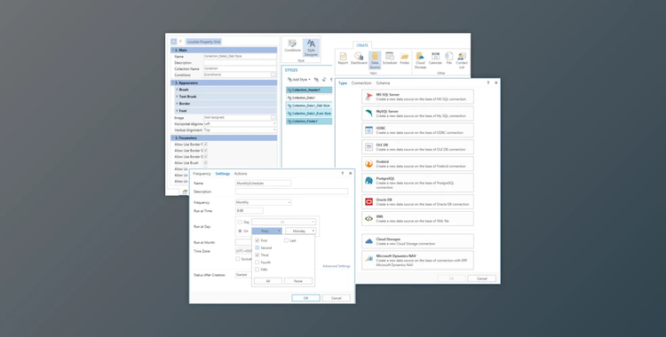The width and height of the screenshot is (666, 337).
Task: Choose the Contact List ribbon icon
Action: tap(462, 60)
